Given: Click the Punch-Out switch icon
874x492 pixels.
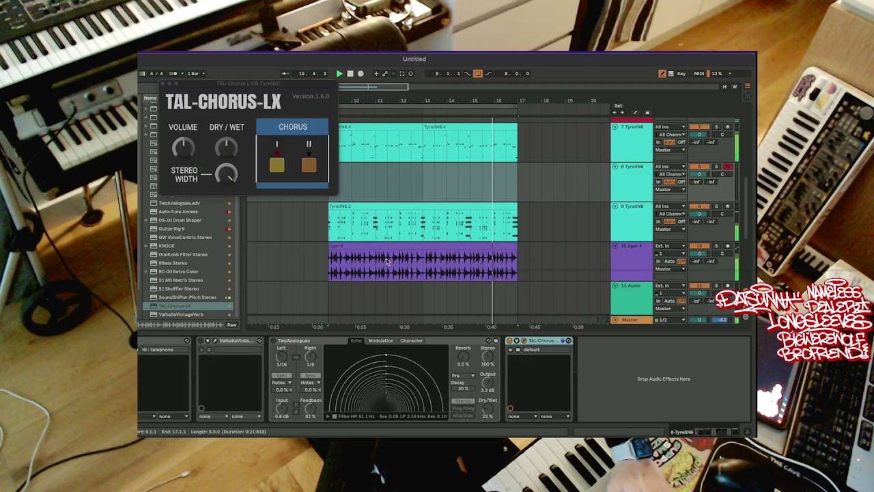Looking at the screenshot, I should click(x=488, y=74).
